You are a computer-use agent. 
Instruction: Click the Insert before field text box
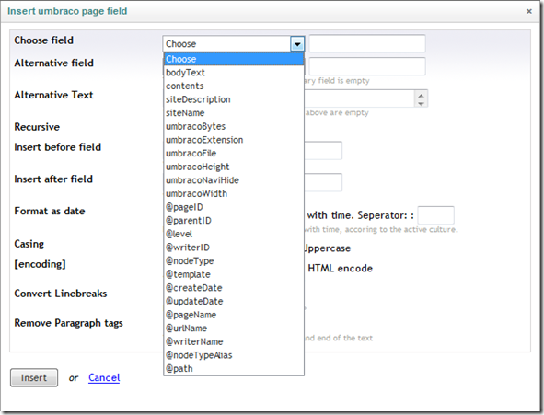click(323, 151)
